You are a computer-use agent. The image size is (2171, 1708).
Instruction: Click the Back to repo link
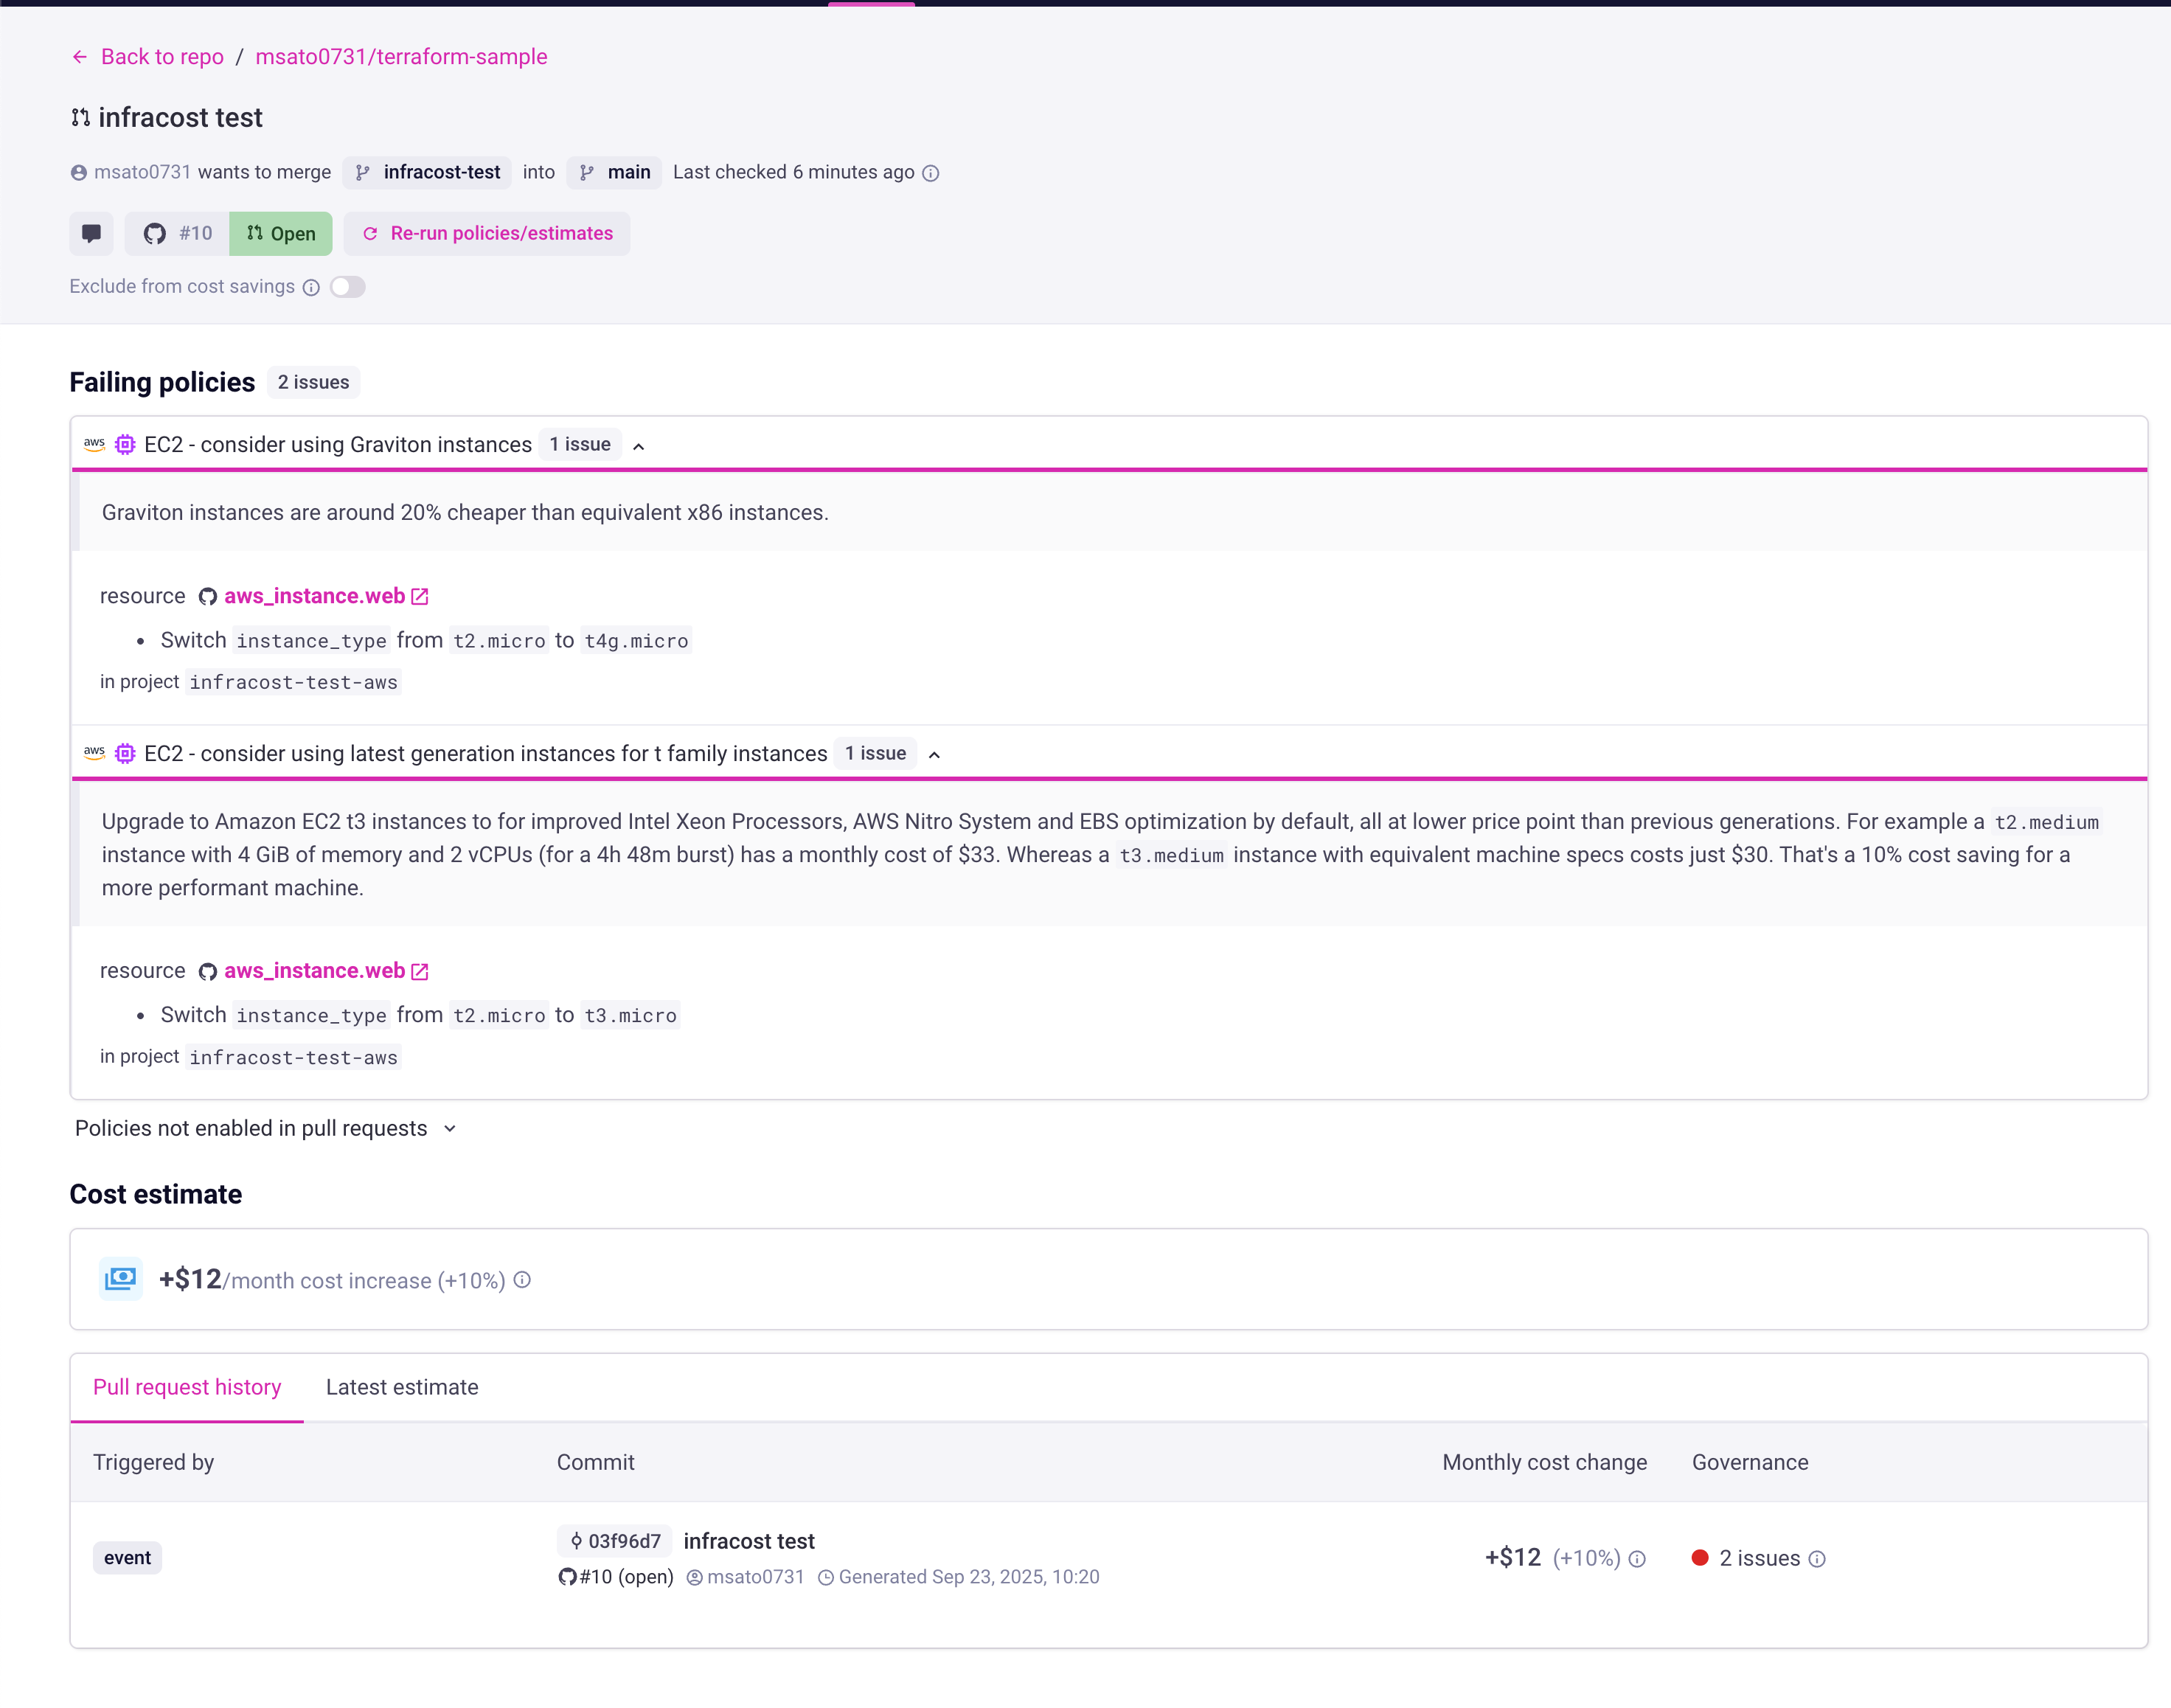click(x=162, y=57)
